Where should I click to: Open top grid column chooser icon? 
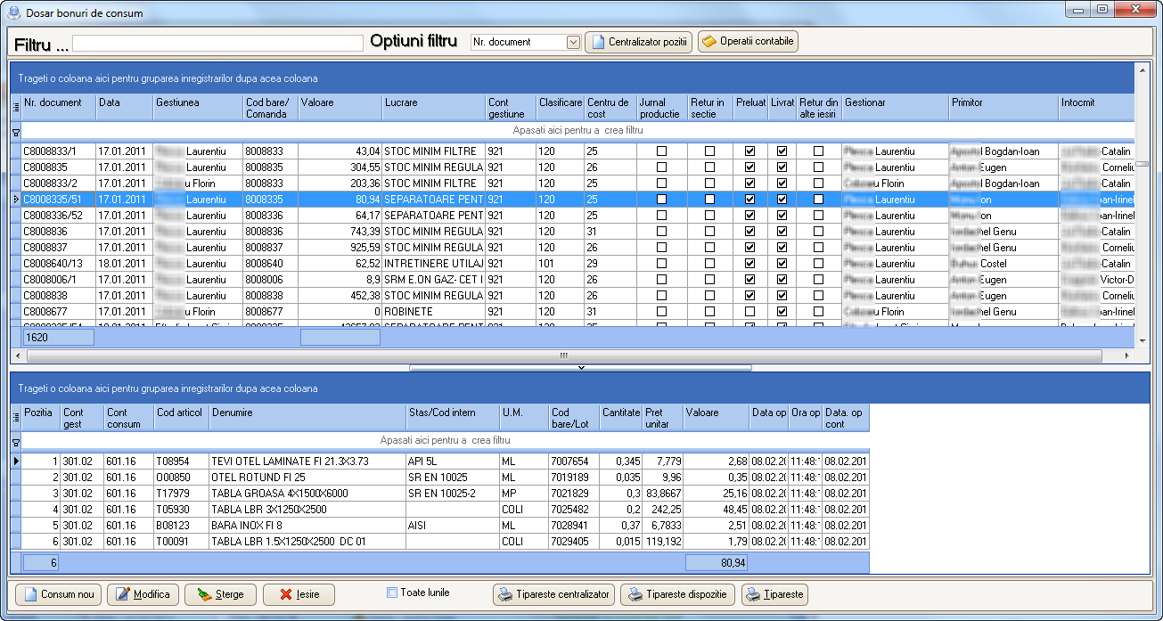(x=15, y=108)
